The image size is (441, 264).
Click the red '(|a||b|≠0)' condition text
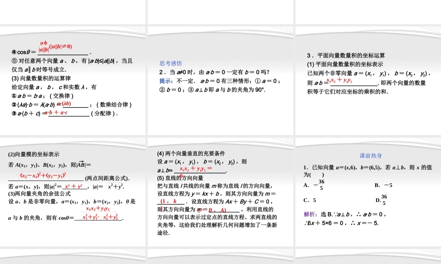tap(60, 47)
